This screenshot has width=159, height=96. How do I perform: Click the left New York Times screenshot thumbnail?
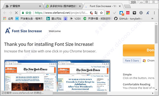pyautogui.click(x=30, y=76)
